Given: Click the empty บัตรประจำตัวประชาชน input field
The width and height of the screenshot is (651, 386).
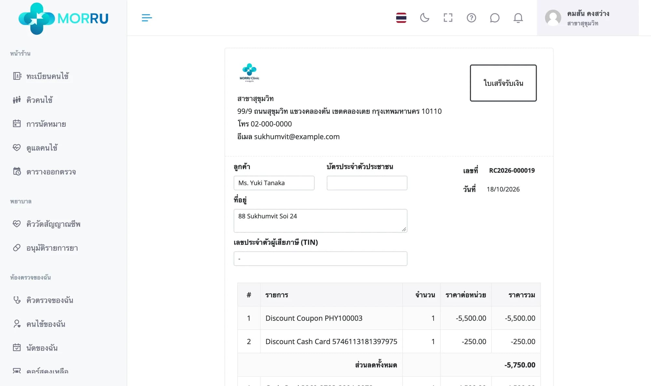Looking at the screenshot, I should click(x=367, y=183).
